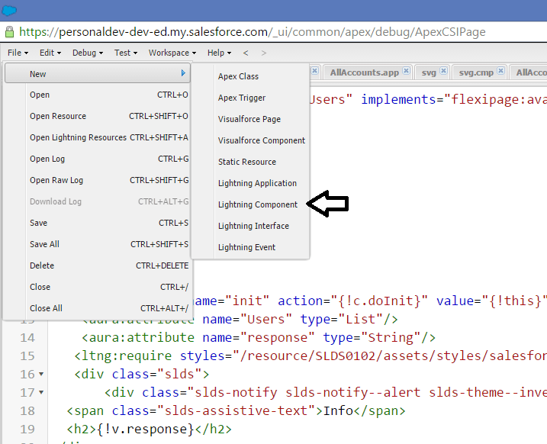Click the slds-assistive-text class string
Viewport: 547px width, 444px height.
tap(236, 410)
